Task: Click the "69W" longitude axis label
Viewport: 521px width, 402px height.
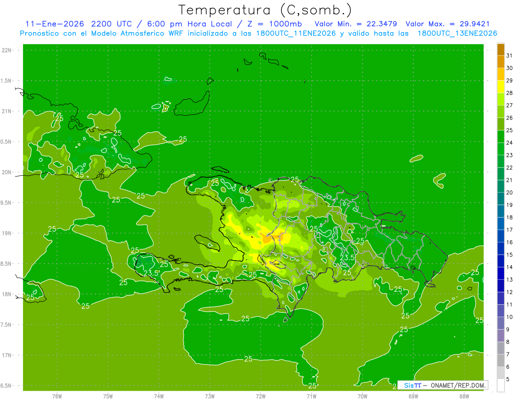Action: pyautogui.click(x=413, y=396)
